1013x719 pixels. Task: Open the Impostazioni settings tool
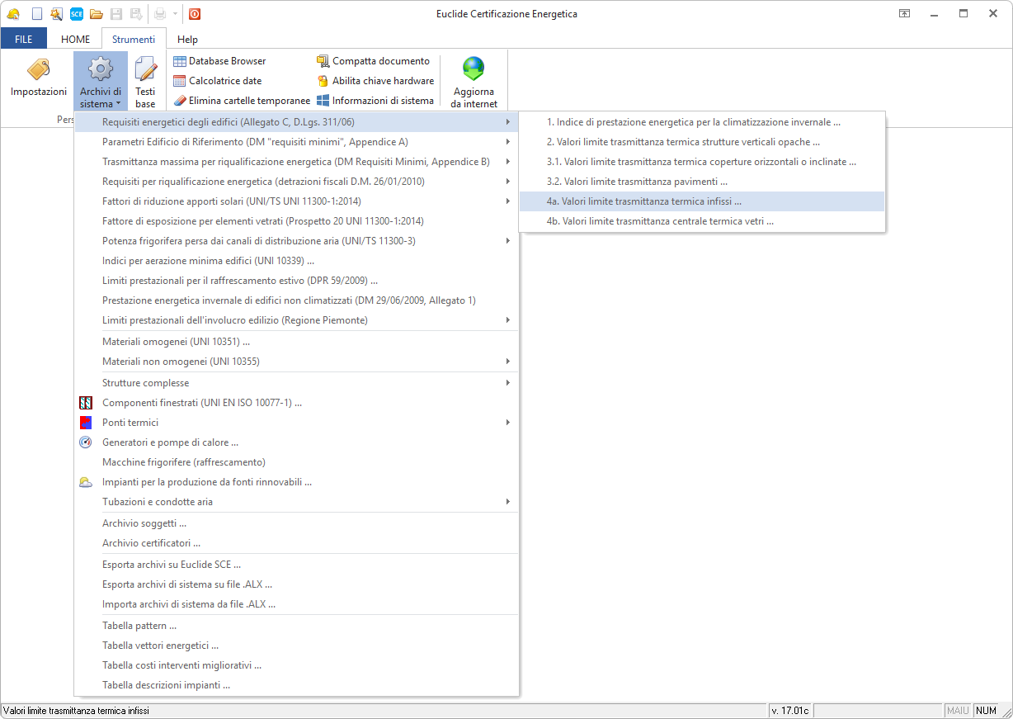point(39,79)
